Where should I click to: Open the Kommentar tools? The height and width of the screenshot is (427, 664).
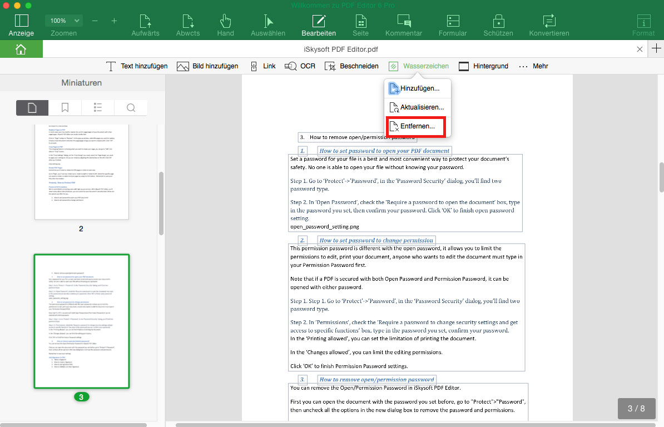click(x=404, y=26)
